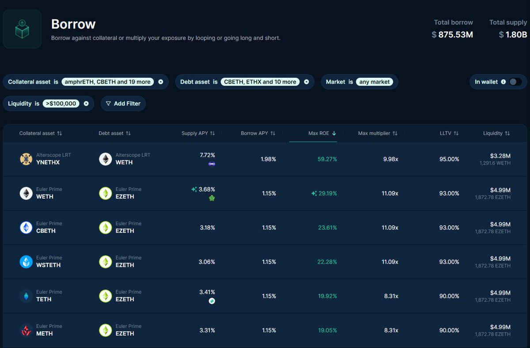This screenshot has height=348, width=530.
Task: Select the $3.28M liquidity value
Action: (500, 156)
